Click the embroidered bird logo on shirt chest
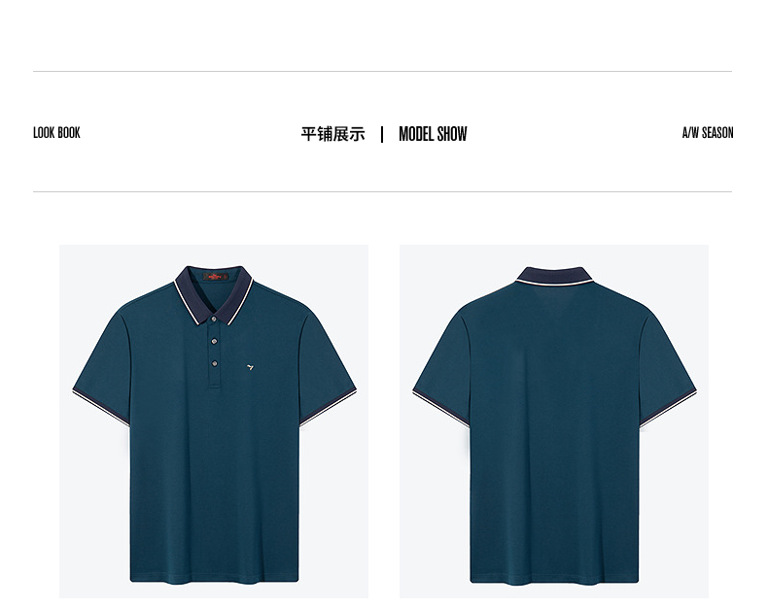The width and height of the screenshot is (768, 607). 250,367
